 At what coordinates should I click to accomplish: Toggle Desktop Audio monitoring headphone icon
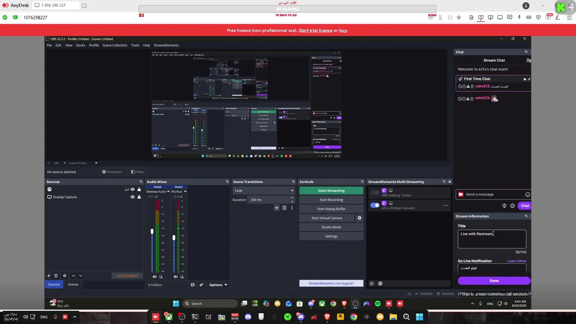pyautogui.click(x=161, y=277)
